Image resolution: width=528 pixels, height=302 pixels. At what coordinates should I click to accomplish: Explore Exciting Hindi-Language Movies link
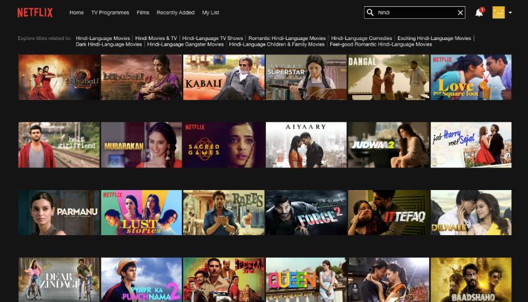(434, 38)
